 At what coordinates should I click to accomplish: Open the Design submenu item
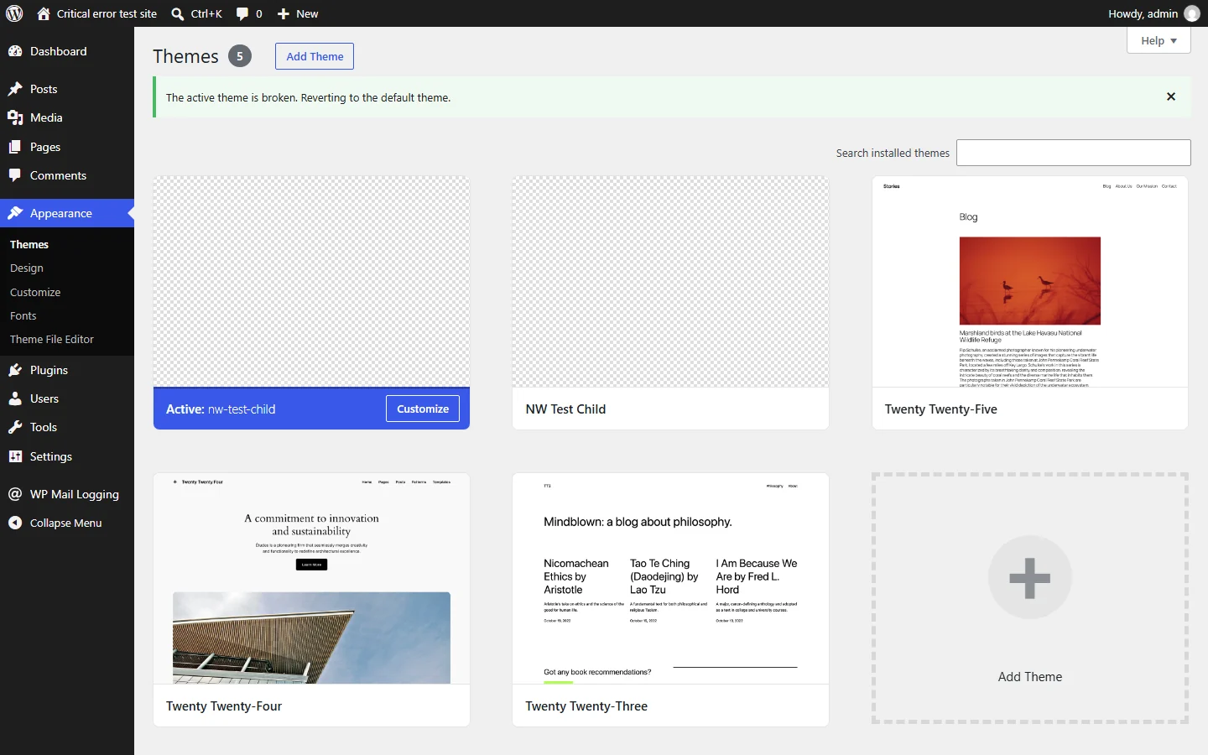27,268
